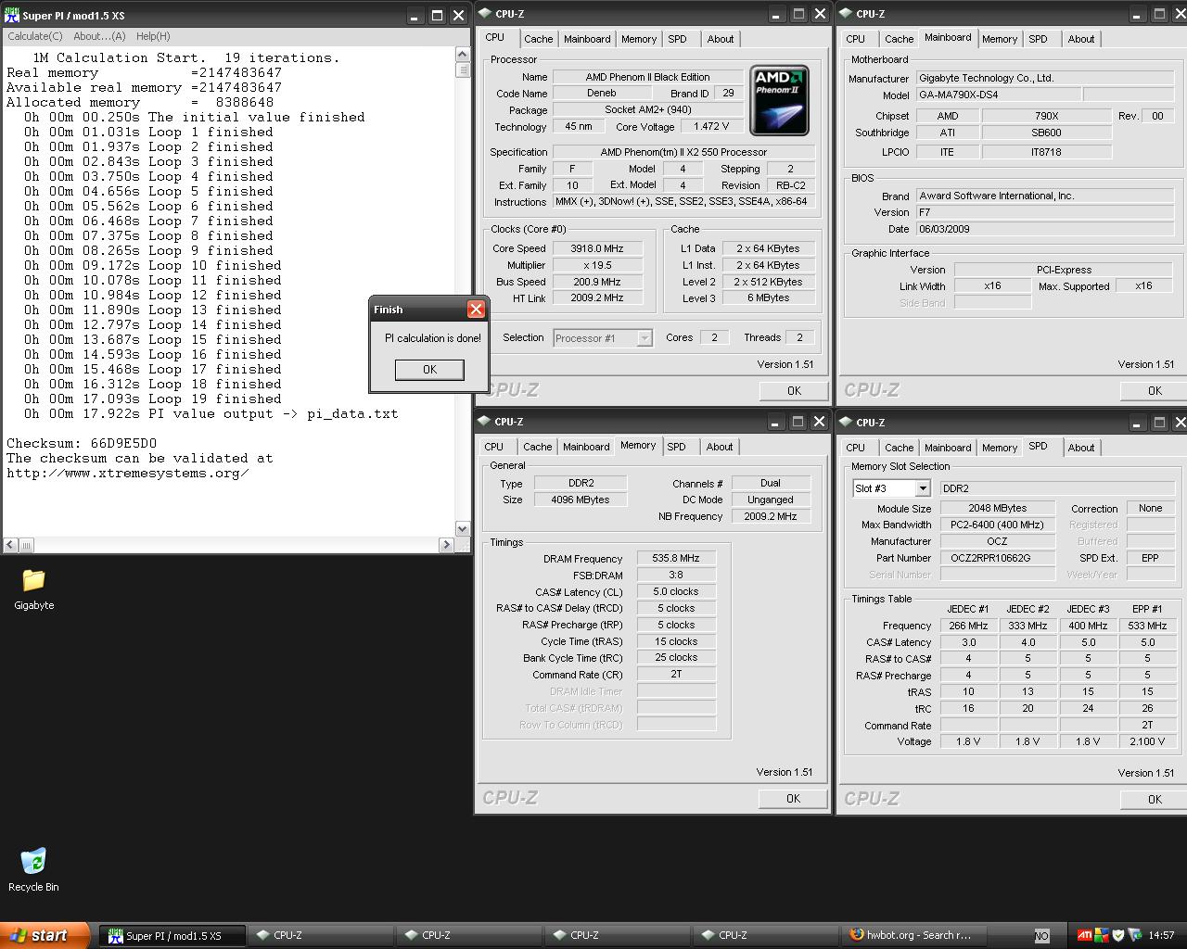Click the title icon of the CPU-Z SPD window
1187x949 pixels.
[x=847, y=423]
